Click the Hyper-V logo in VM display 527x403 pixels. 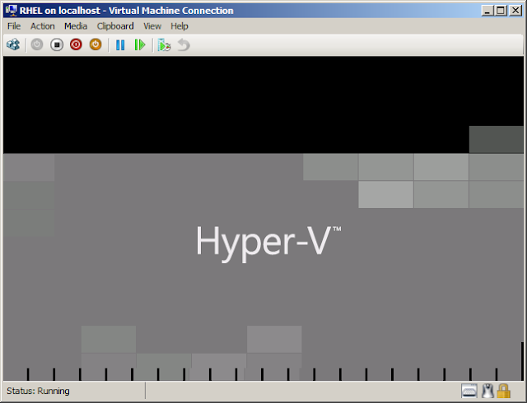click(268, 243)
